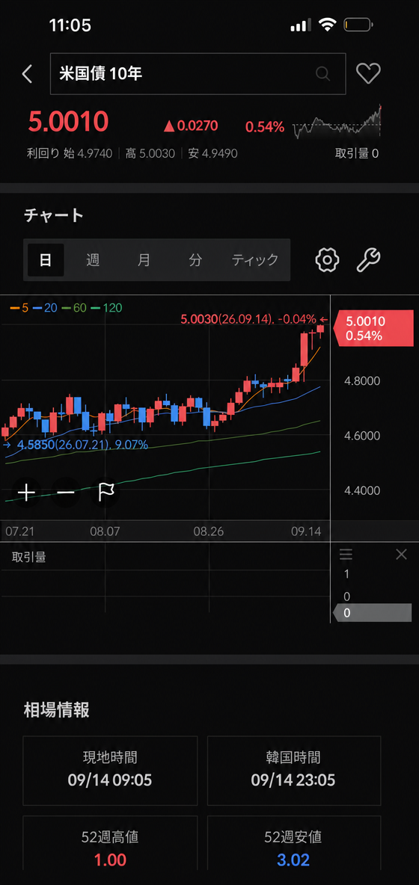Image resolution: width=419 pixels, height=885 pixels.
Task: Zoom in chart with plus button
Action: (26, 493)
